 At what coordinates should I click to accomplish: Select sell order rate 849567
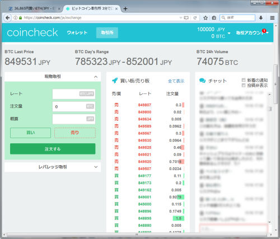tap(144, 133)
